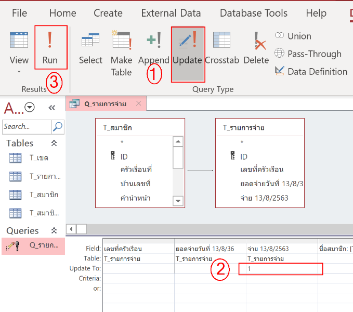
Task: Open the External Data ribbon tab
Action: [x=171, y=13]
